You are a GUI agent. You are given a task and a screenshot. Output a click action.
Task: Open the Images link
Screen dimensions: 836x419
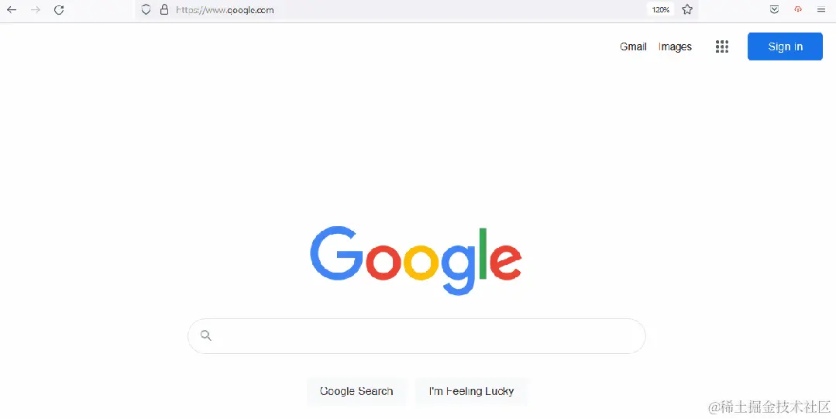click(x=675, y=47)
